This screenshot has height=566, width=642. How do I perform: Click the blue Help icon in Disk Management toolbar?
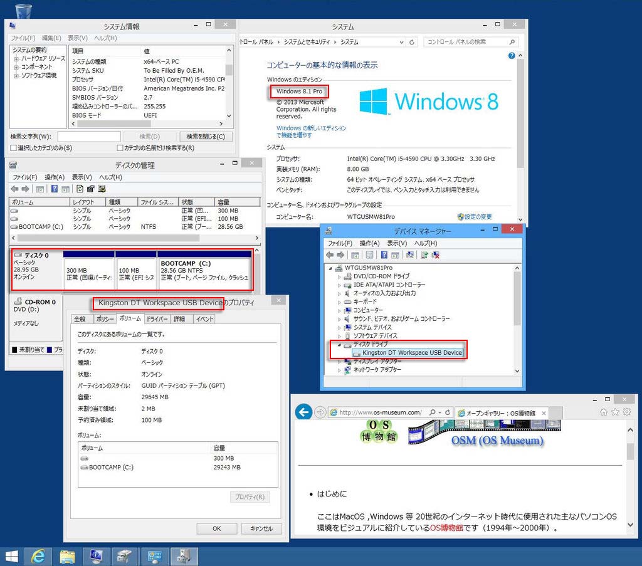[54, 189]
